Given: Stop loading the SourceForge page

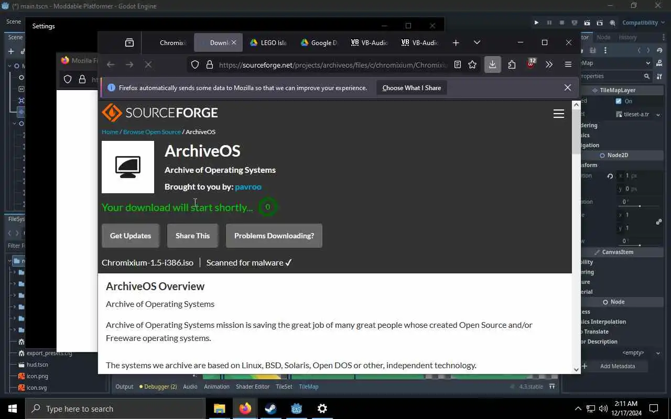Looking at the screenshot, I should point(148,64).
